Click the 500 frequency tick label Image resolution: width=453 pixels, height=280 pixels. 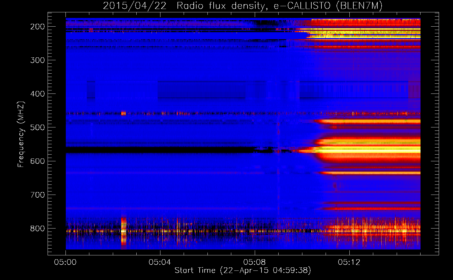click(38, 127)
